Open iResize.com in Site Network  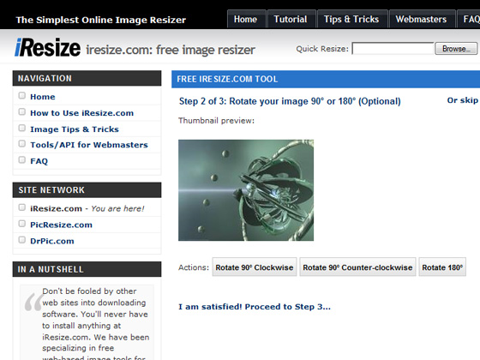click(x=56, y=209)
